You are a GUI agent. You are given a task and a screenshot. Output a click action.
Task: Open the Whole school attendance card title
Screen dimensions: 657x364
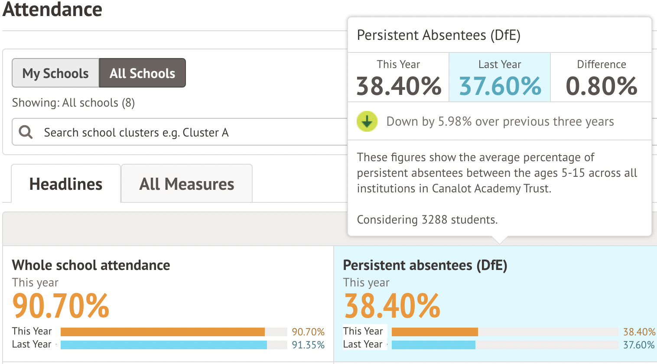[x=91, y=265]
